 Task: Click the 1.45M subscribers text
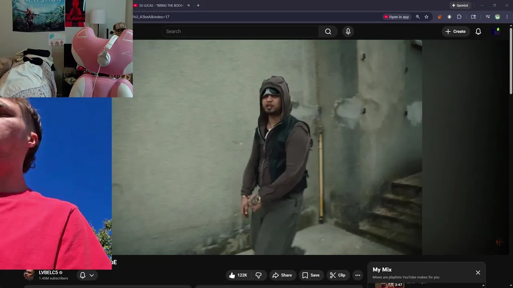(x=53, y=278)
